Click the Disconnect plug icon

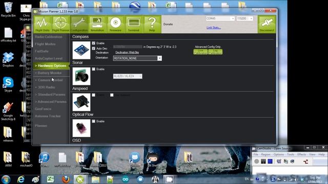click(x=266, y=24)
